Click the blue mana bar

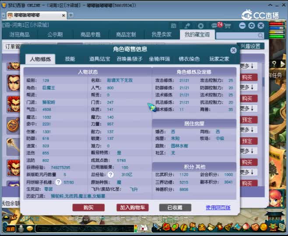point(276,28)
